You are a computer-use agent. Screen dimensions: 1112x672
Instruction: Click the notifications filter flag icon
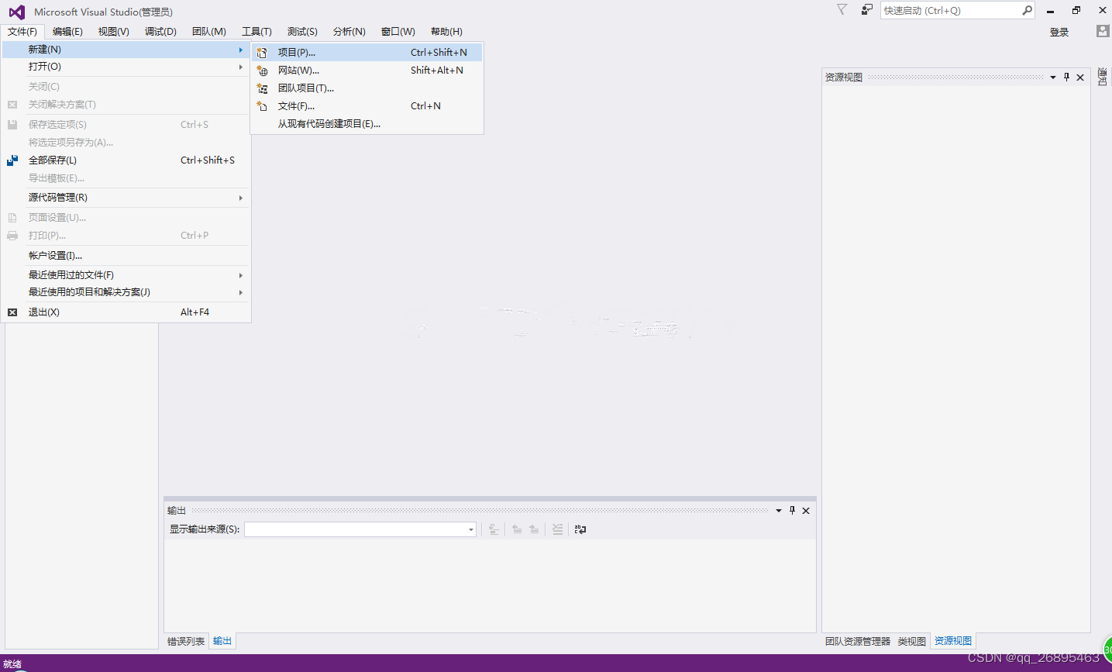click(x=842, y=10)
